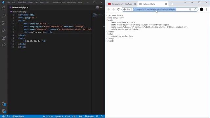The height and width of the screenshot is (118, 210).
Task: Click line number 12 in the editor
Action: click(x=12, y=47)
